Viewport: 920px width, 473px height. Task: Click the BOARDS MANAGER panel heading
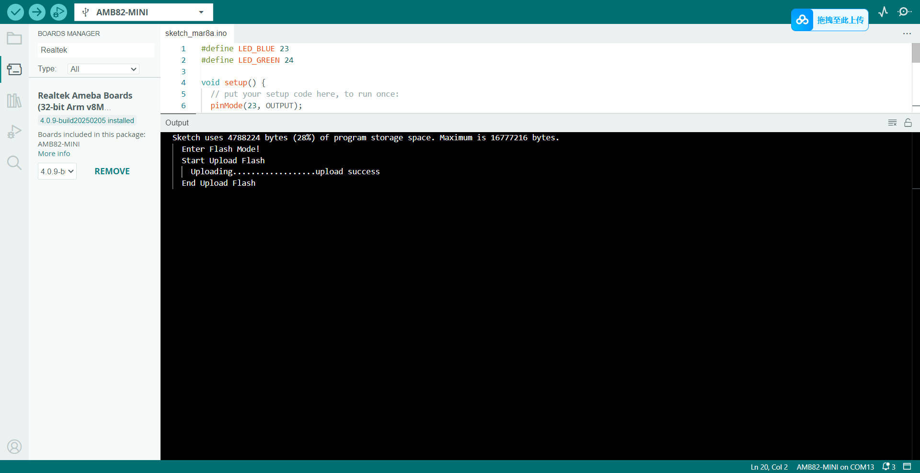pyautogui.click(x=69, y=34)
